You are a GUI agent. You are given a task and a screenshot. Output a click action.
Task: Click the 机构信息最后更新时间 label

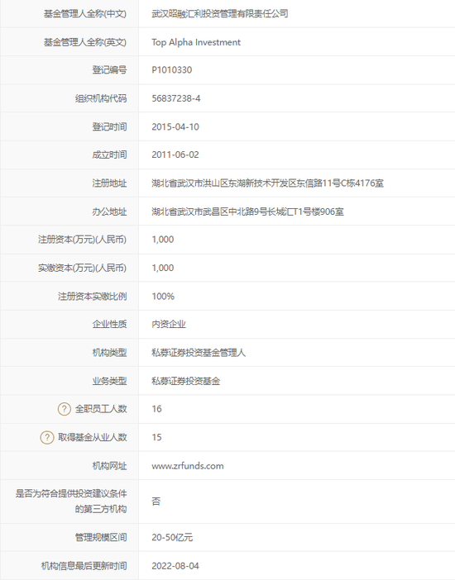tap(84, 566)
